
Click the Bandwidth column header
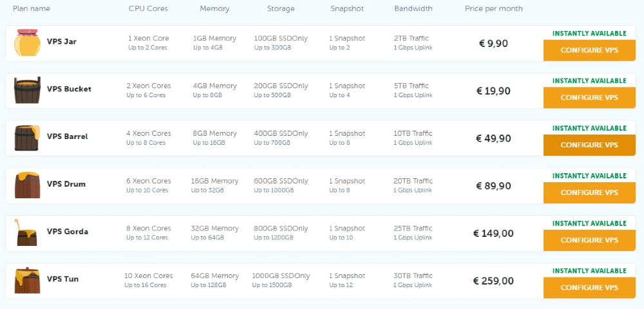tap(413, 8)
